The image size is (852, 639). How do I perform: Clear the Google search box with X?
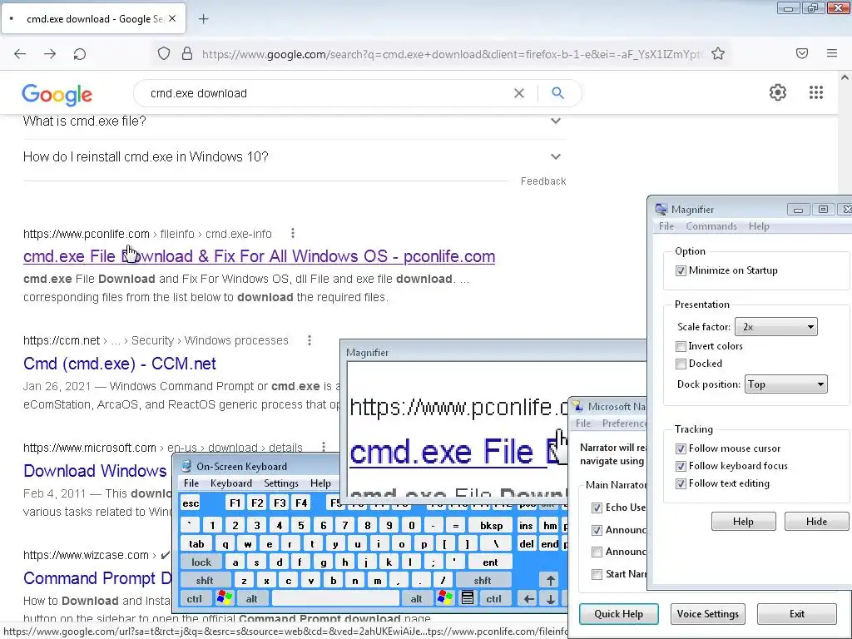pos(519,93)
